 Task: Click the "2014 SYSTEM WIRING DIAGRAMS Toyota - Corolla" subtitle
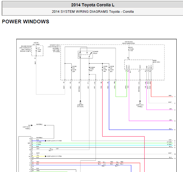93,12
